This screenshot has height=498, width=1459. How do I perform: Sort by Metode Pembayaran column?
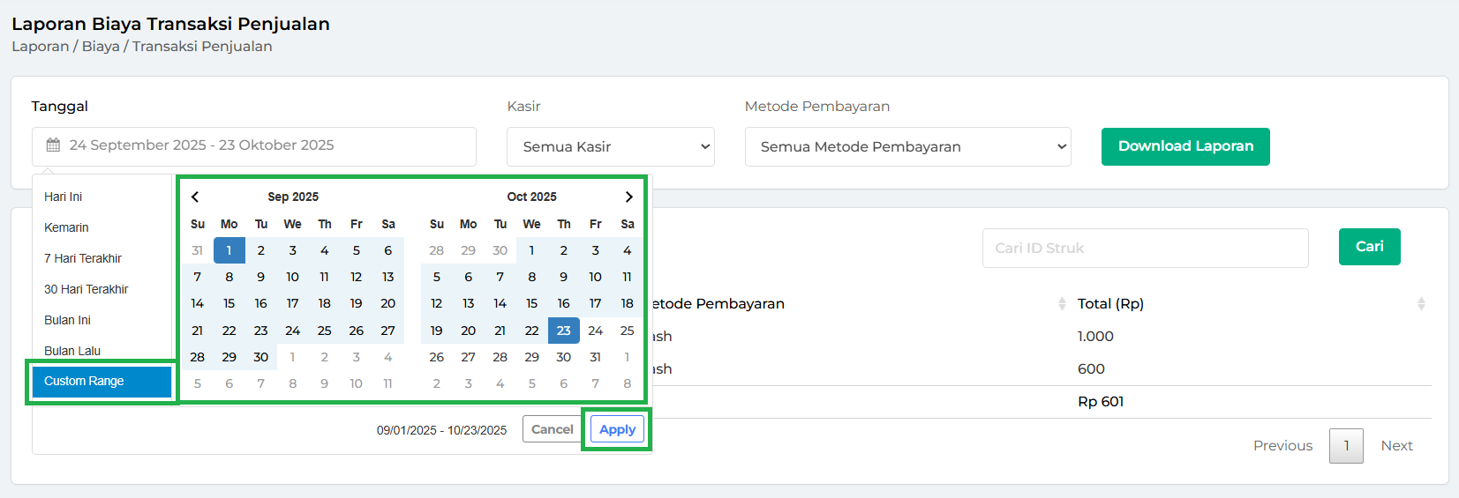(1061, 303)
